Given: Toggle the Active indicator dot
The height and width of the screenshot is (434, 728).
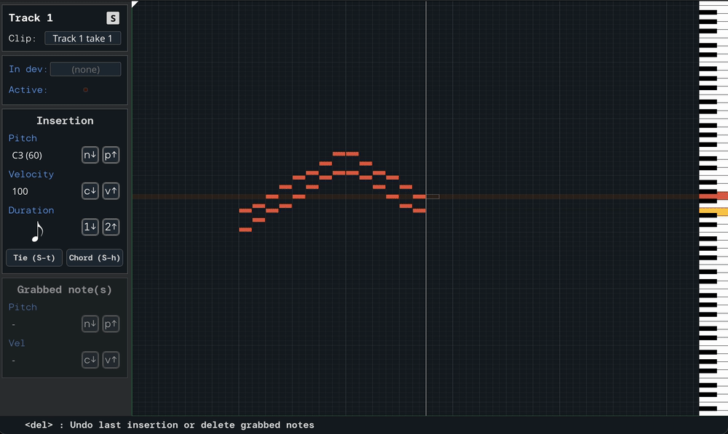Looking at the screenshot, I should click(x=85, y=90).
